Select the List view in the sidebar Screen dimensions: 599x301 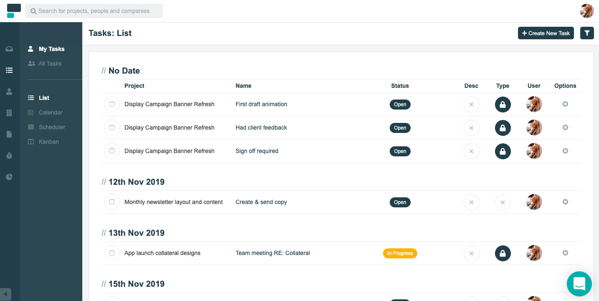pos(39,98)
